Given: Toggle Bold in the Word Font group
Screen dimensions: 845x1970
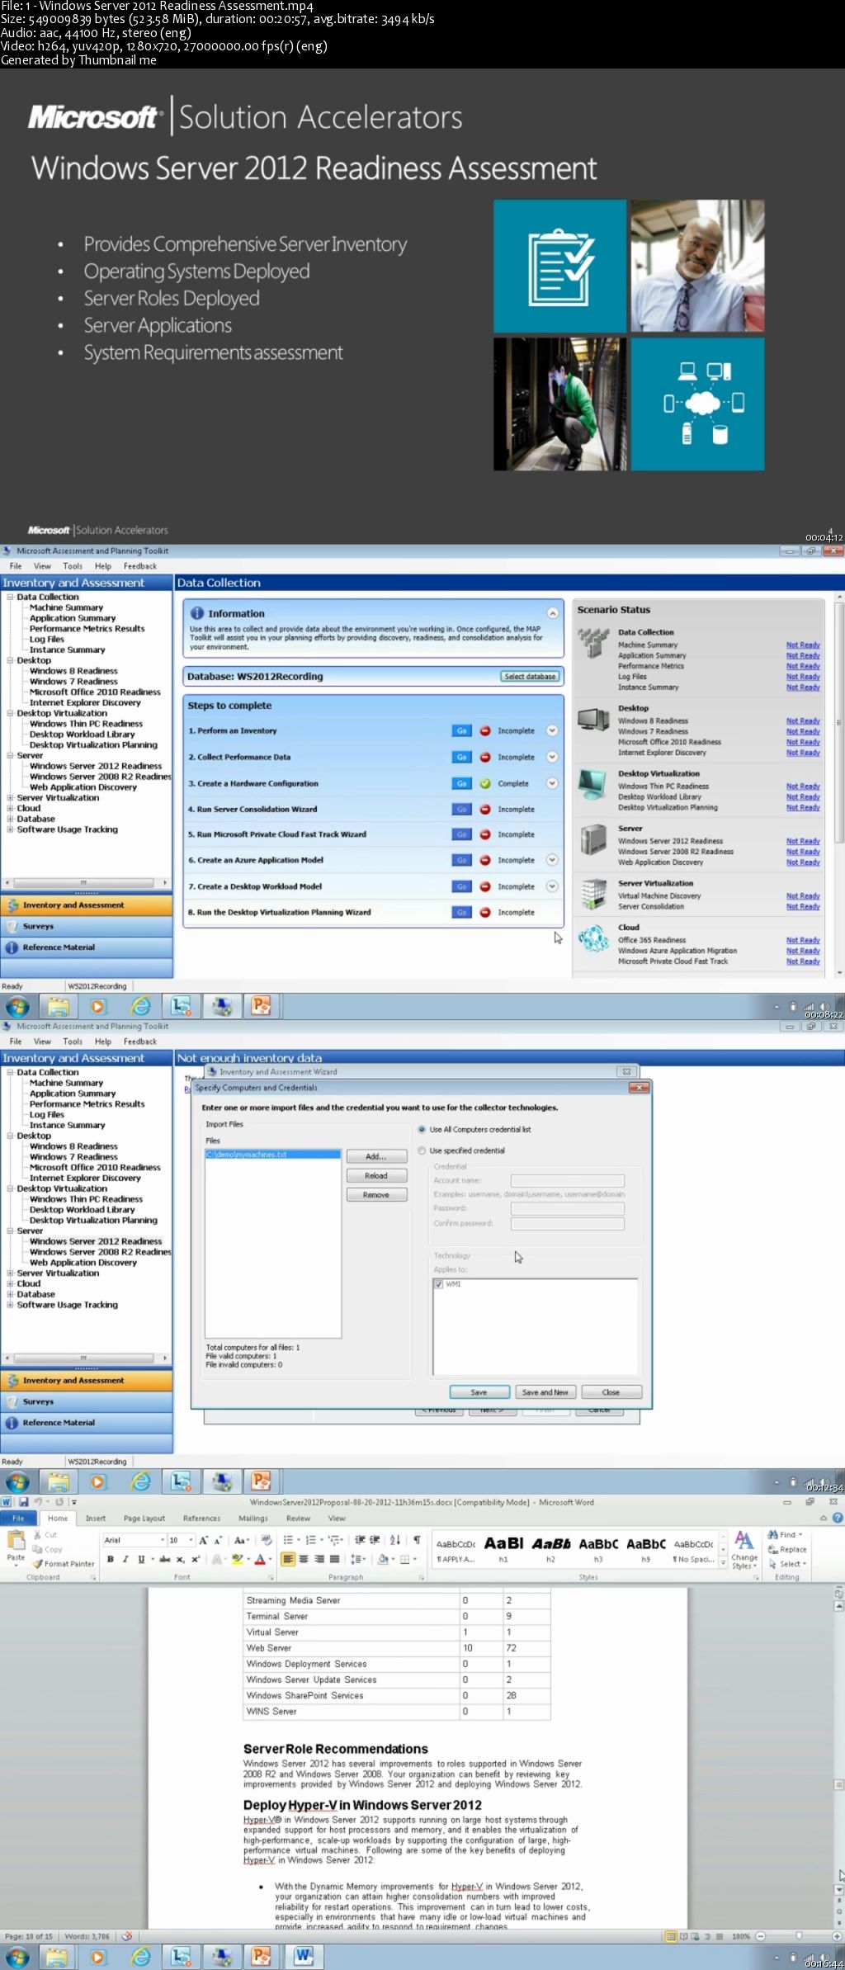Looking at the screenshot, I should (111, 1559).
